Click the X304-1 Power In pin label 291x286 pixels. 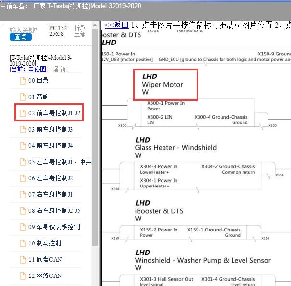(159, 180)
